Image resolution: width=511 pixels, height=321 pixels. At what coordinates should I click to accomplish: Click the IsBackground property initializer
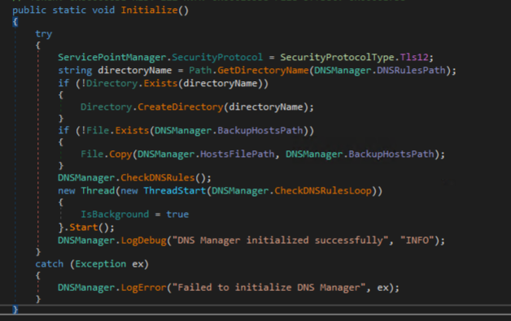click(115, 215)
